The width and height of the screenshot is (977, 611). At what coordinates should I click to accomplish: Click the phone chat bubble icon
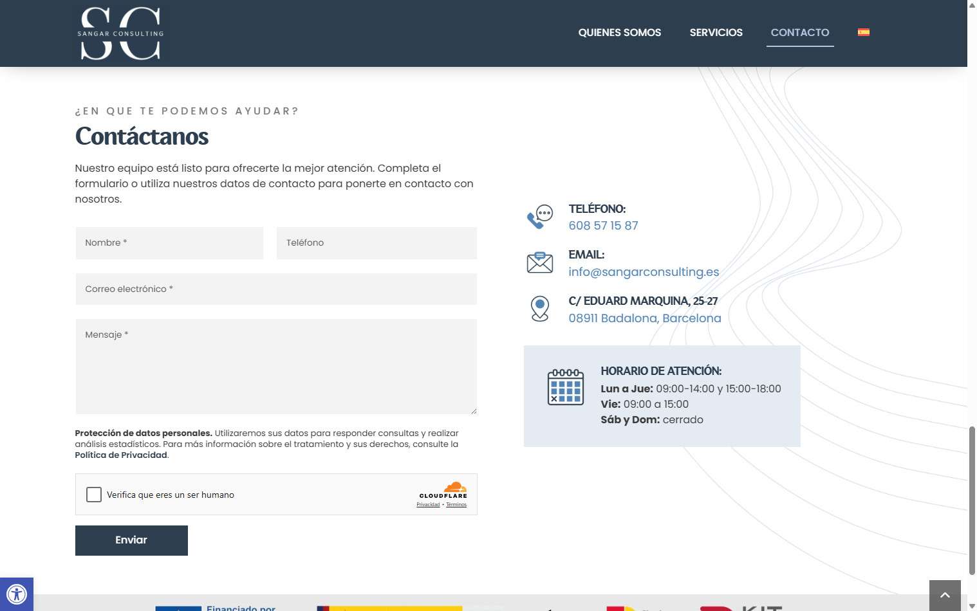tap(539, 217)
